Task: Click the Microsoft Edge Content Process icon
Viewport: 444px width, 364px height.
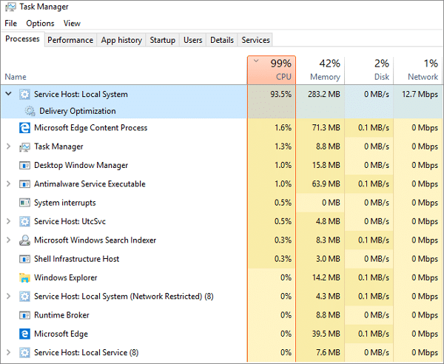Action: coord(24,128)
